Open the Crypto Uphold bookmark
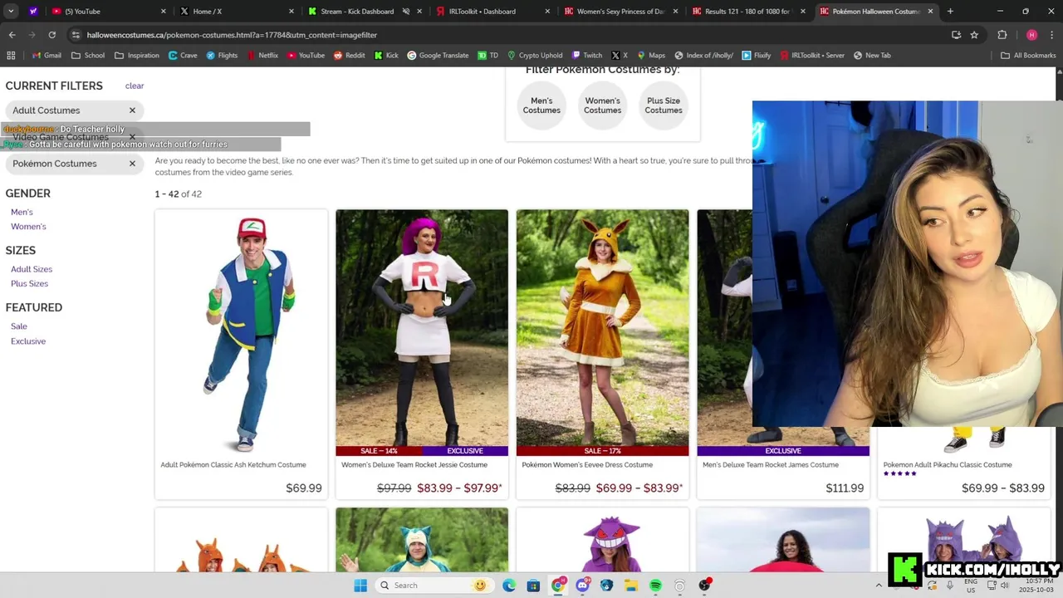 (x=535, y=56)
